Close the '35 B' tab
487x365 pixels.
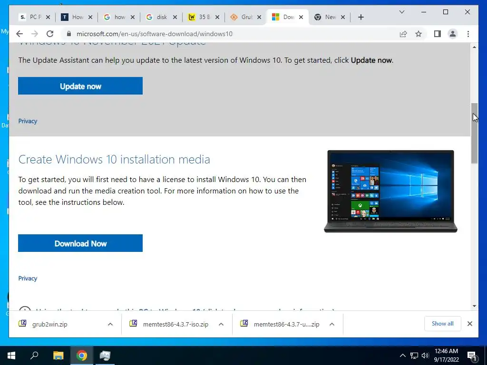[x=217, y=18]
